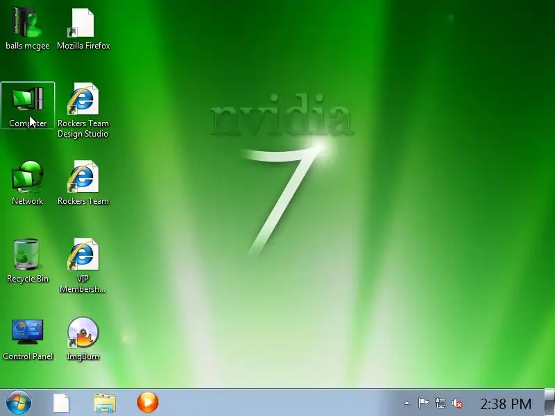Open the blank-page pinned taskbar item
The width and height of the screenshot is (555, 416).
point(61,403)
